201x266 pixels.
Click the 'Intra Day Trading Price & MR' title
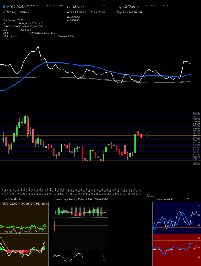pyautogui.click(x=74, y=199)
